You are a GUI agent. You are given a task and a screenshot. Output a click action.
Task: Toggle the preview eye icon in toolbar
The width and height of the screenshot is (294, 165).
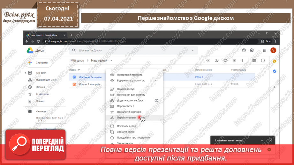tap(225, 61)
